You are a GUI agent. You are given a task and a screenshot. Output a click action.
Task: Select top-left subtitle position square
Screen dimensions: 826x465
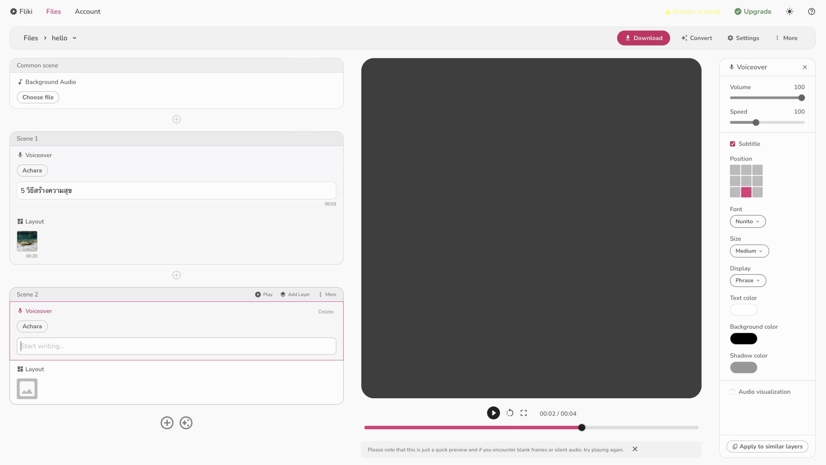click(x=735, y=170)
